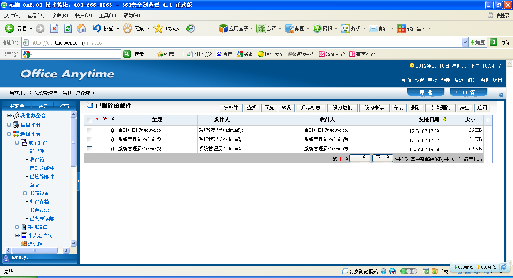Image resolution: width=513 pixels, height=278 pixels.
Task: Open the favorites star icon
Action: tap(158, 28)
